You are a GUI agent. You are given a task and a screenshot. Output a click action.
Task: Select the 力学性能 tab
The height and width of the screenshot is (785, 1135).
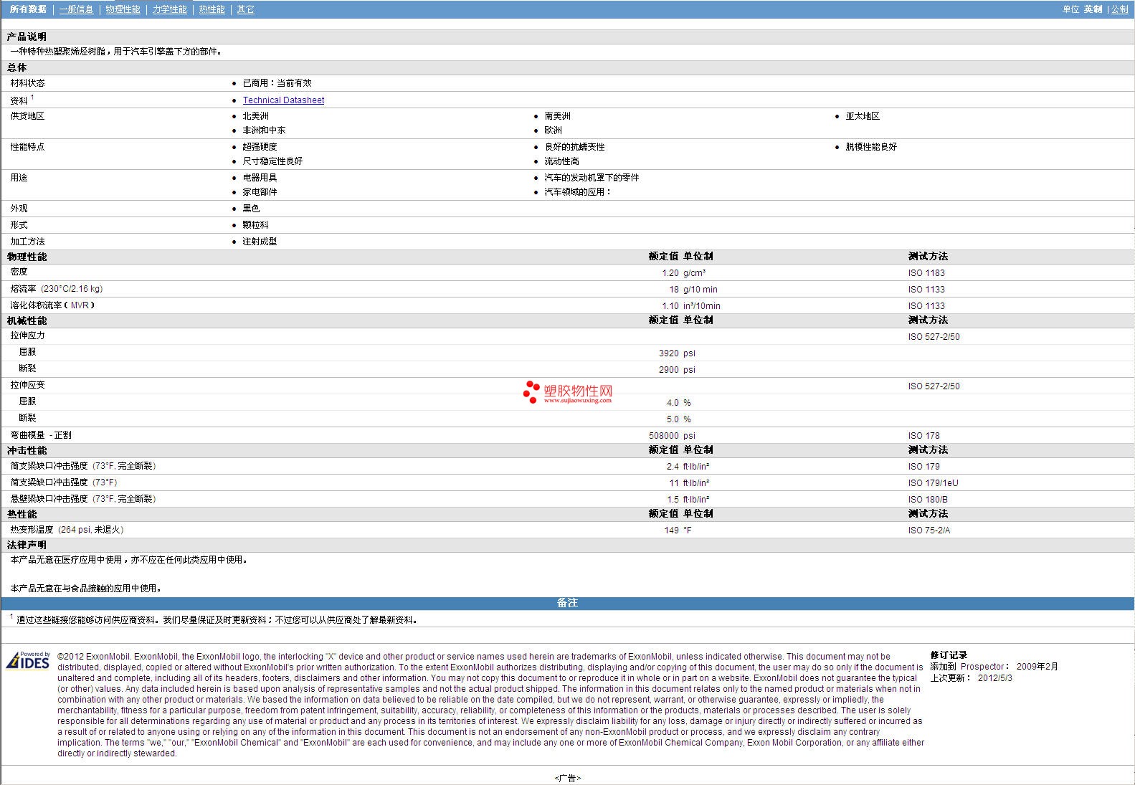pos(169,9)
